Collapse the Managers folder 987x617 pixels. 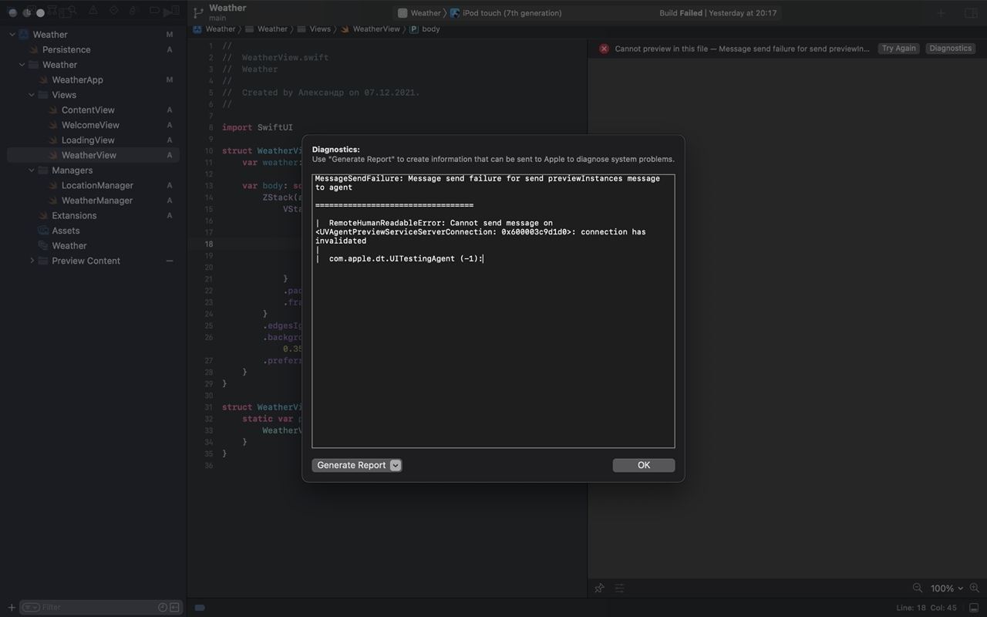[32, 170]
